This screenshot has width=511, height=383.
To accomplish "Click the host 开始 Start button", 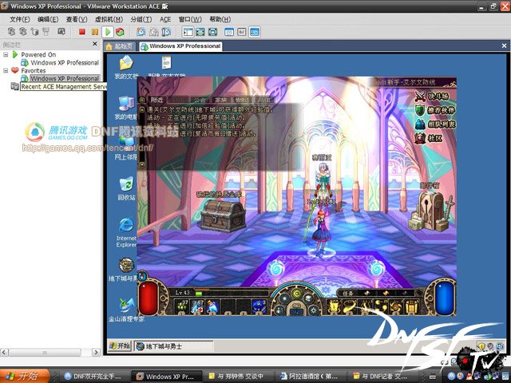I will 22,376.
